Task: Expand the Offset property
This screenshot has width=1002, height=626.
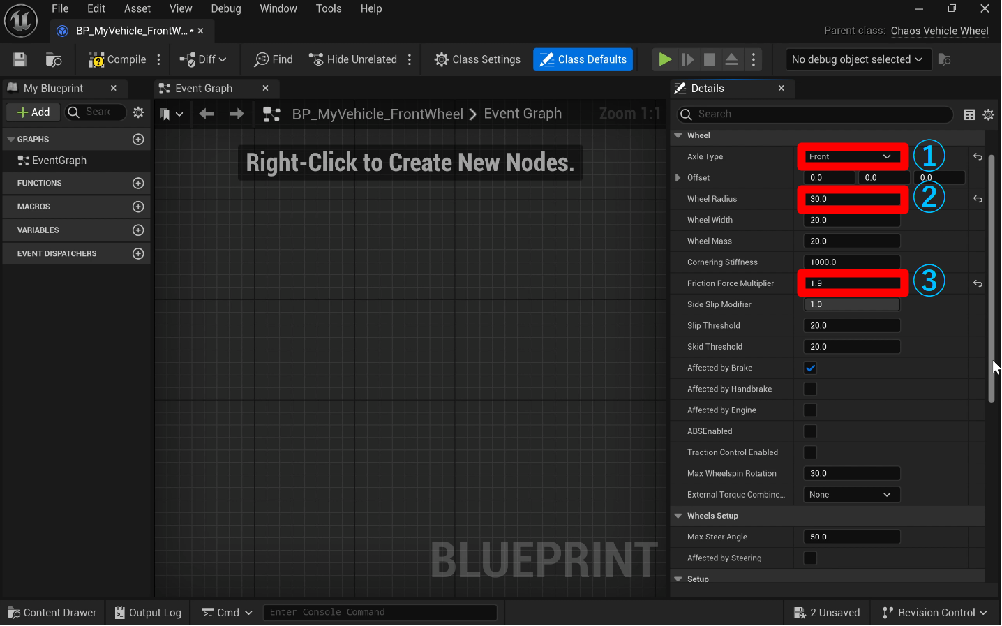Action: [678, 178]
